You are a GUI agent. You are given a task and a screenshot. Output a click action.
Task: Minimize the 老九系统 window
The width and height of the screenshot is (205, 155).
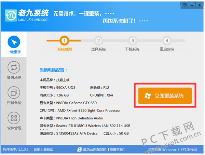click(192, 5)
